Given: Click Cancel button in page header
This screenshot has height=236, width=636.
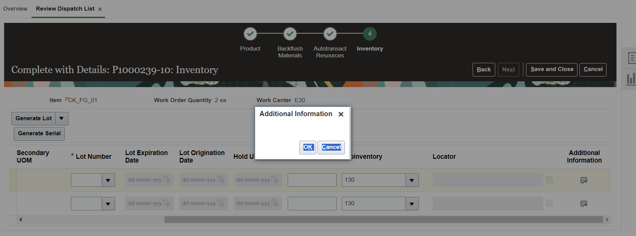Looking at the screenshot, I should 593,70.
